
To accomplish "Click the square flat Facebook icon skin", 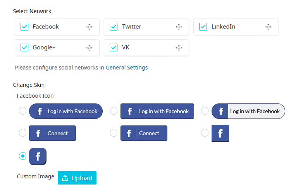I will pos(220,133).
